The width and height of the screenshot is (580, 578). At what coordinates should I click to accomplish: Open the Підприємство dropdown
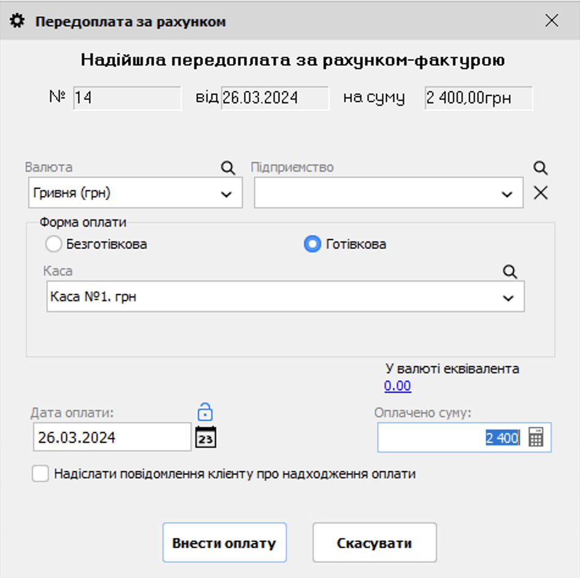[507, 193]
